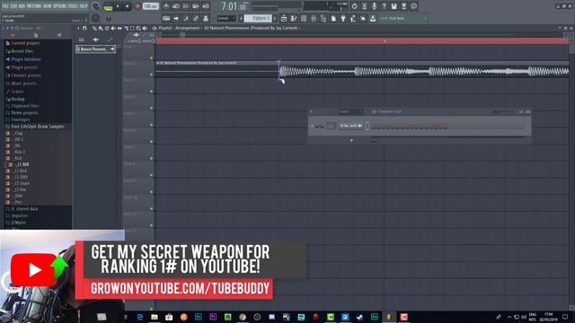This screenshot has height=323, width=575.
Task: Click the channel volume knob in Channel rack
Action: tap(323, 127)
